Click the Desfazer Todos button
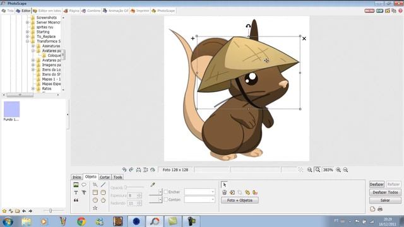The image size is (404, 227). 385,192
